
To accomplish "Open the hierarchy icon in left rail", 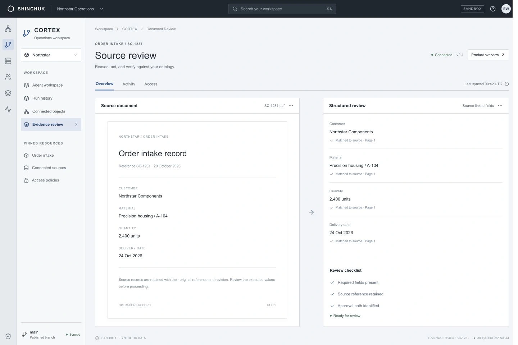I will [8, 29].
